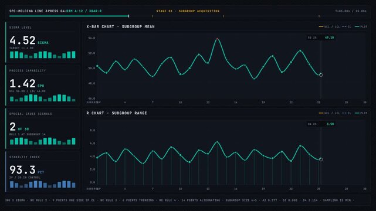Click the 93.3 PCT value

[26, 170]
